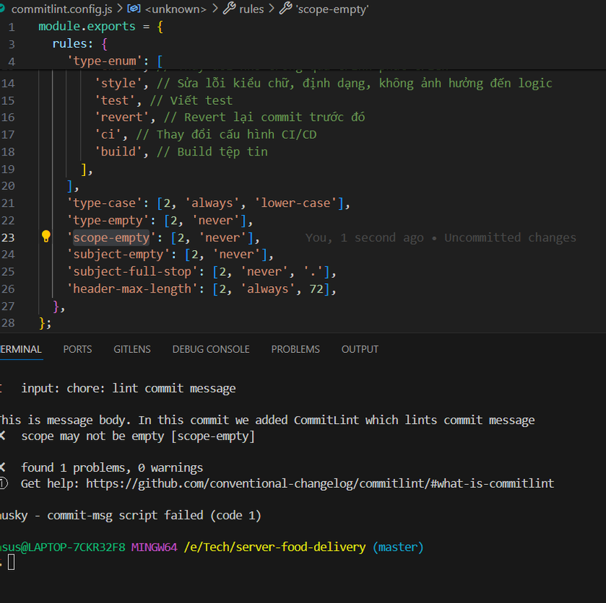This screenshot has width=606, height=603.
Task: Open the GITLENS panel tab
Action: click(131, 349)
